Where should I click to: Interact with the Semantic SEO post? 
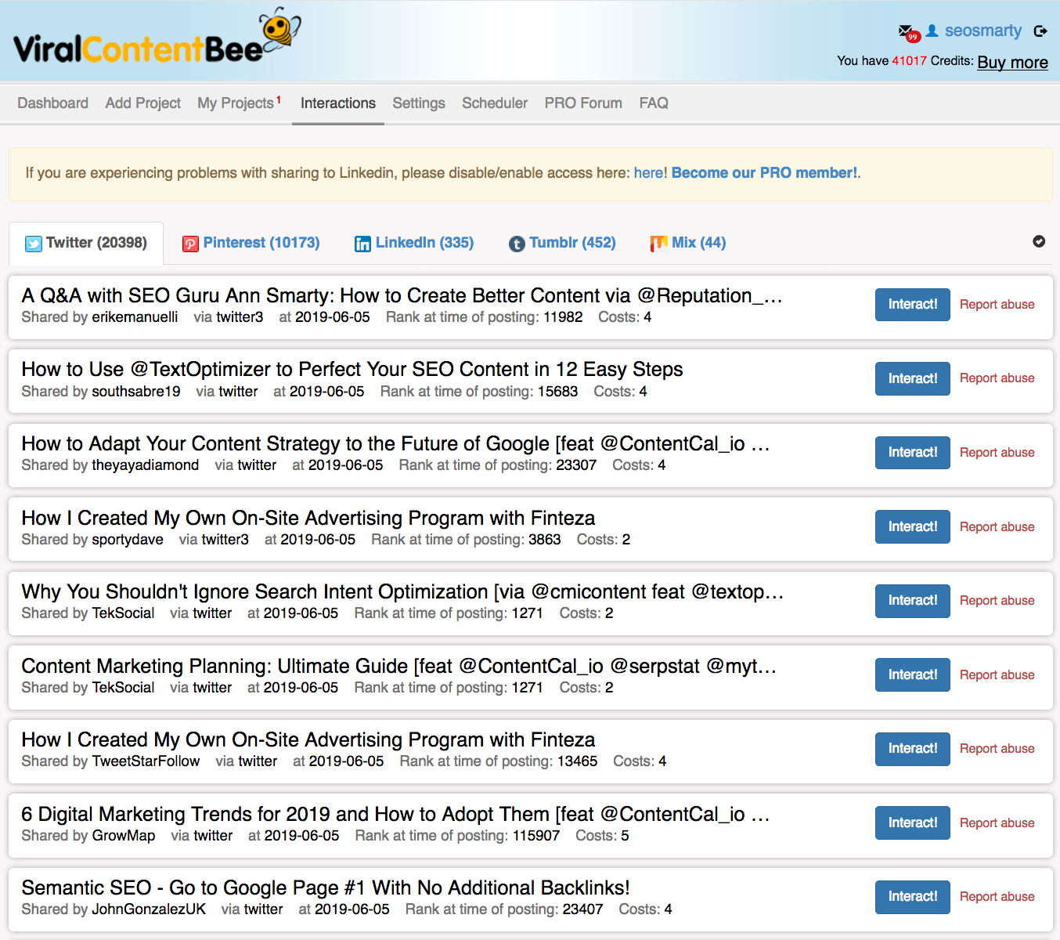[x=912, y=897]
